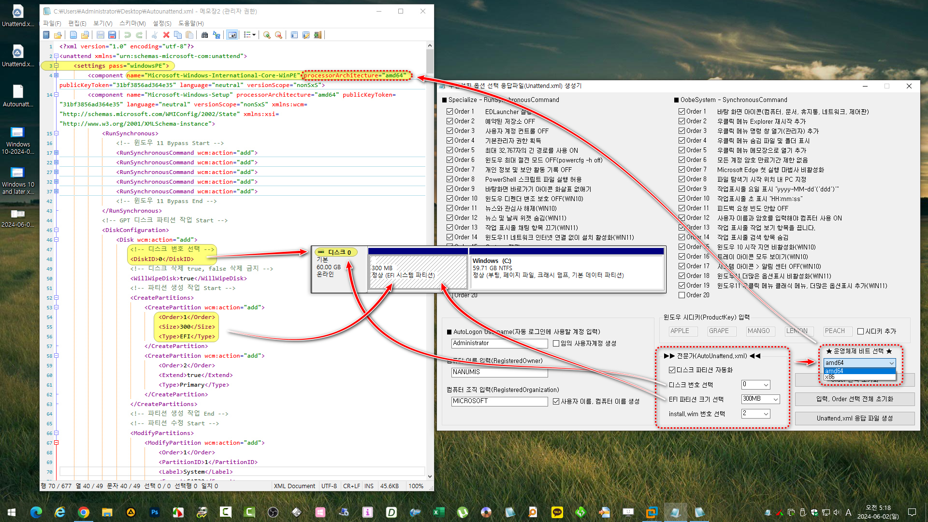Screen dimensions: 928x522
Task: Click the NANUMIS RegisteredOwner field
Action: click(x=499, y=372)
